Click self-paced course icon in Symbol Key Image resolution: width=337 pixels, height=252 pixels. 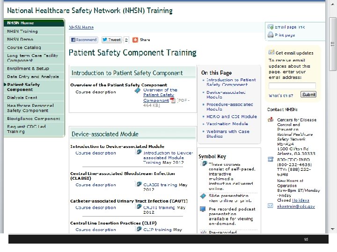[x=204, y=163]
